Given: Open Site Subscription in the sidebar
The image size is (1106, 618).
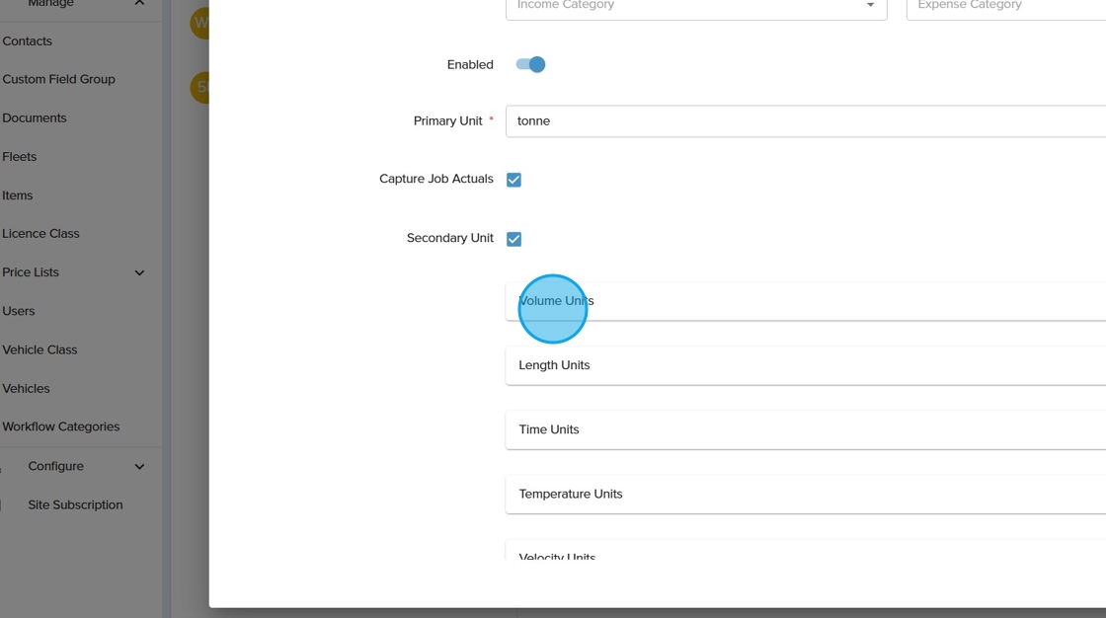Looking at the screenshot, I should pyautogui.click(x=75, y=504).
